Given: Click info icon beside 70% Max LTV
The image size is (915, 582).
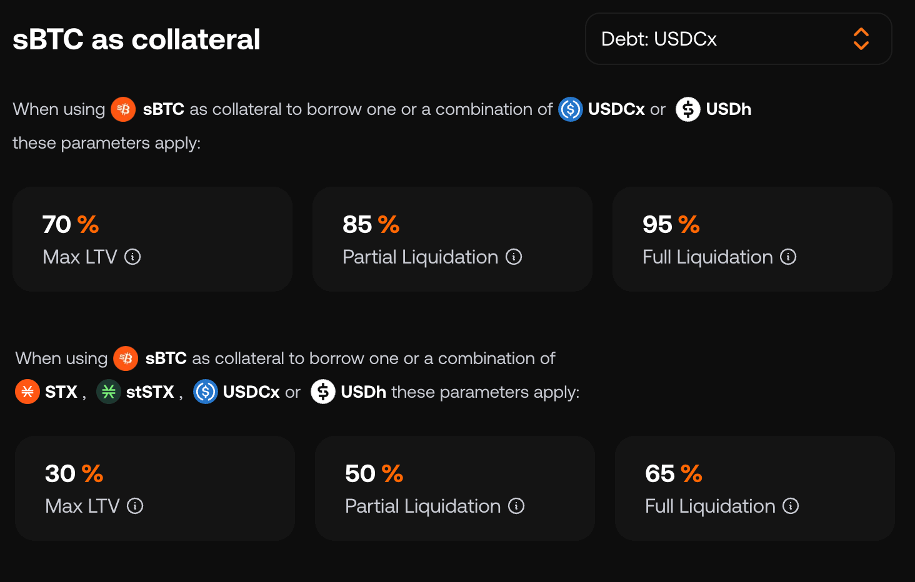Looking at the screenshot, I should tap(132, 257).
